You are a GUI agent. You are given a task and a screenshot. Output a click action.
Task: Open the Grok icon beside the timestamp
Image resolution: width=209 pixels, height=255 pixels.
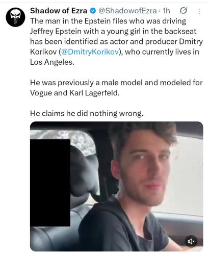click(x=184, y=11)
